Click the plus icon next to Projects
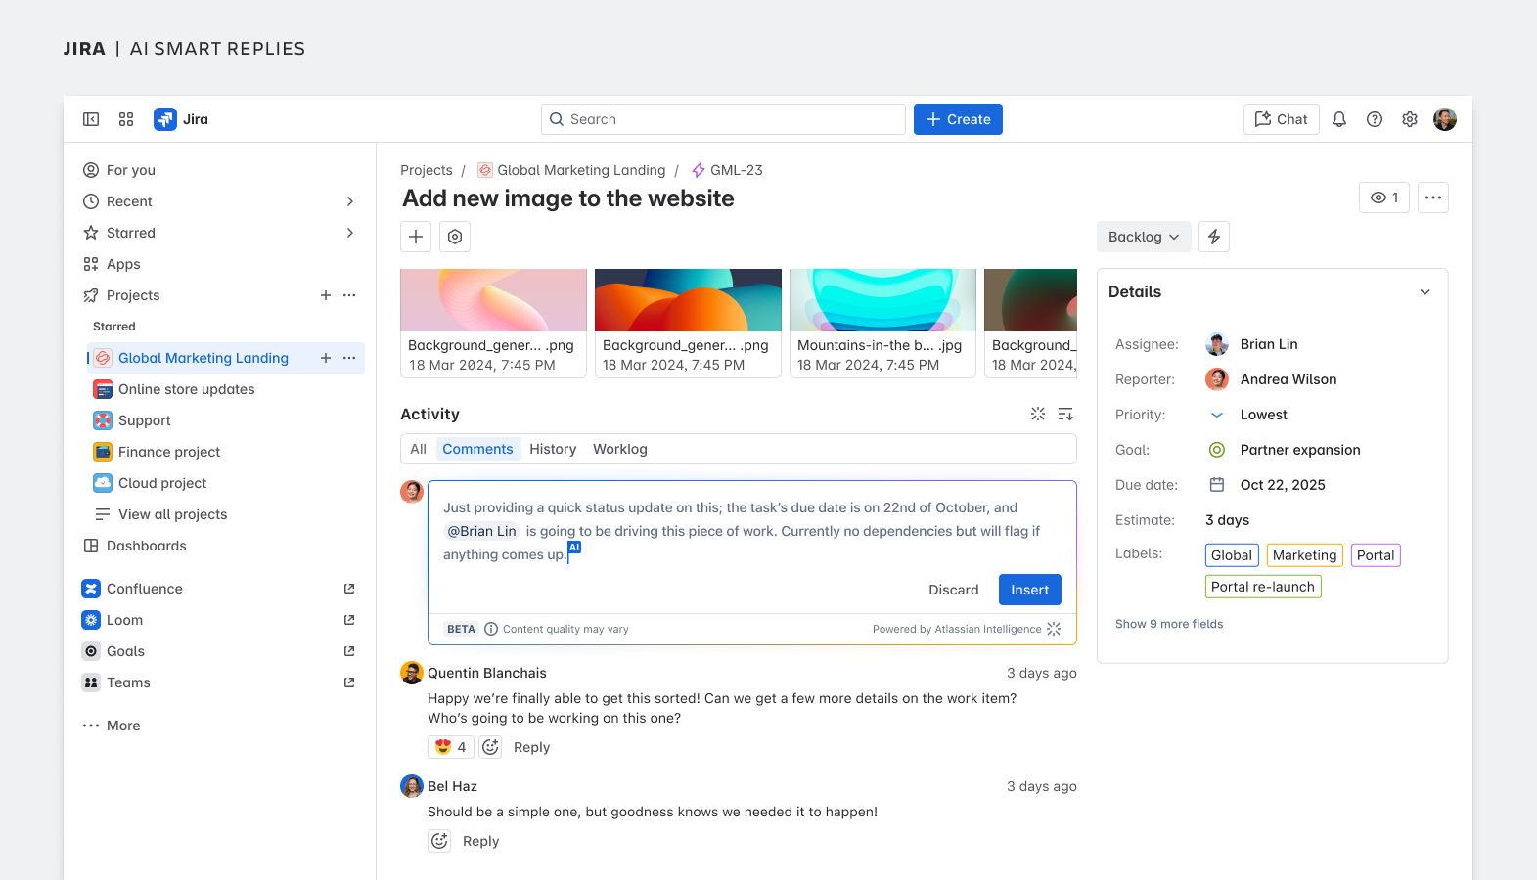1537x880 pixels. (326, 295)
